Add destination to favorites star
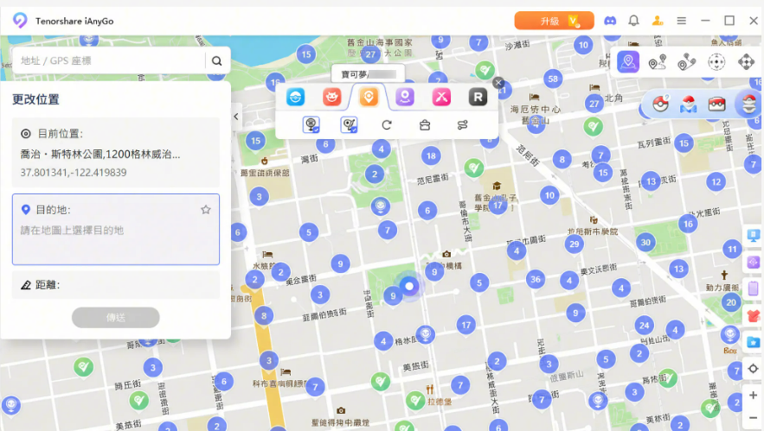 [x=206, y=210]
